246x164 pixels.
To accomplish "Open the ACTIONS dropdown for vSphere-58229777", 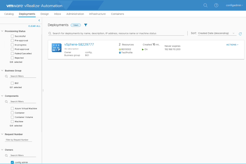I will (x=233, y=45).
